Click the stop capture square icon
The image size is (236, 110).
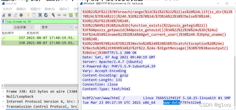[x=10, y=15]
